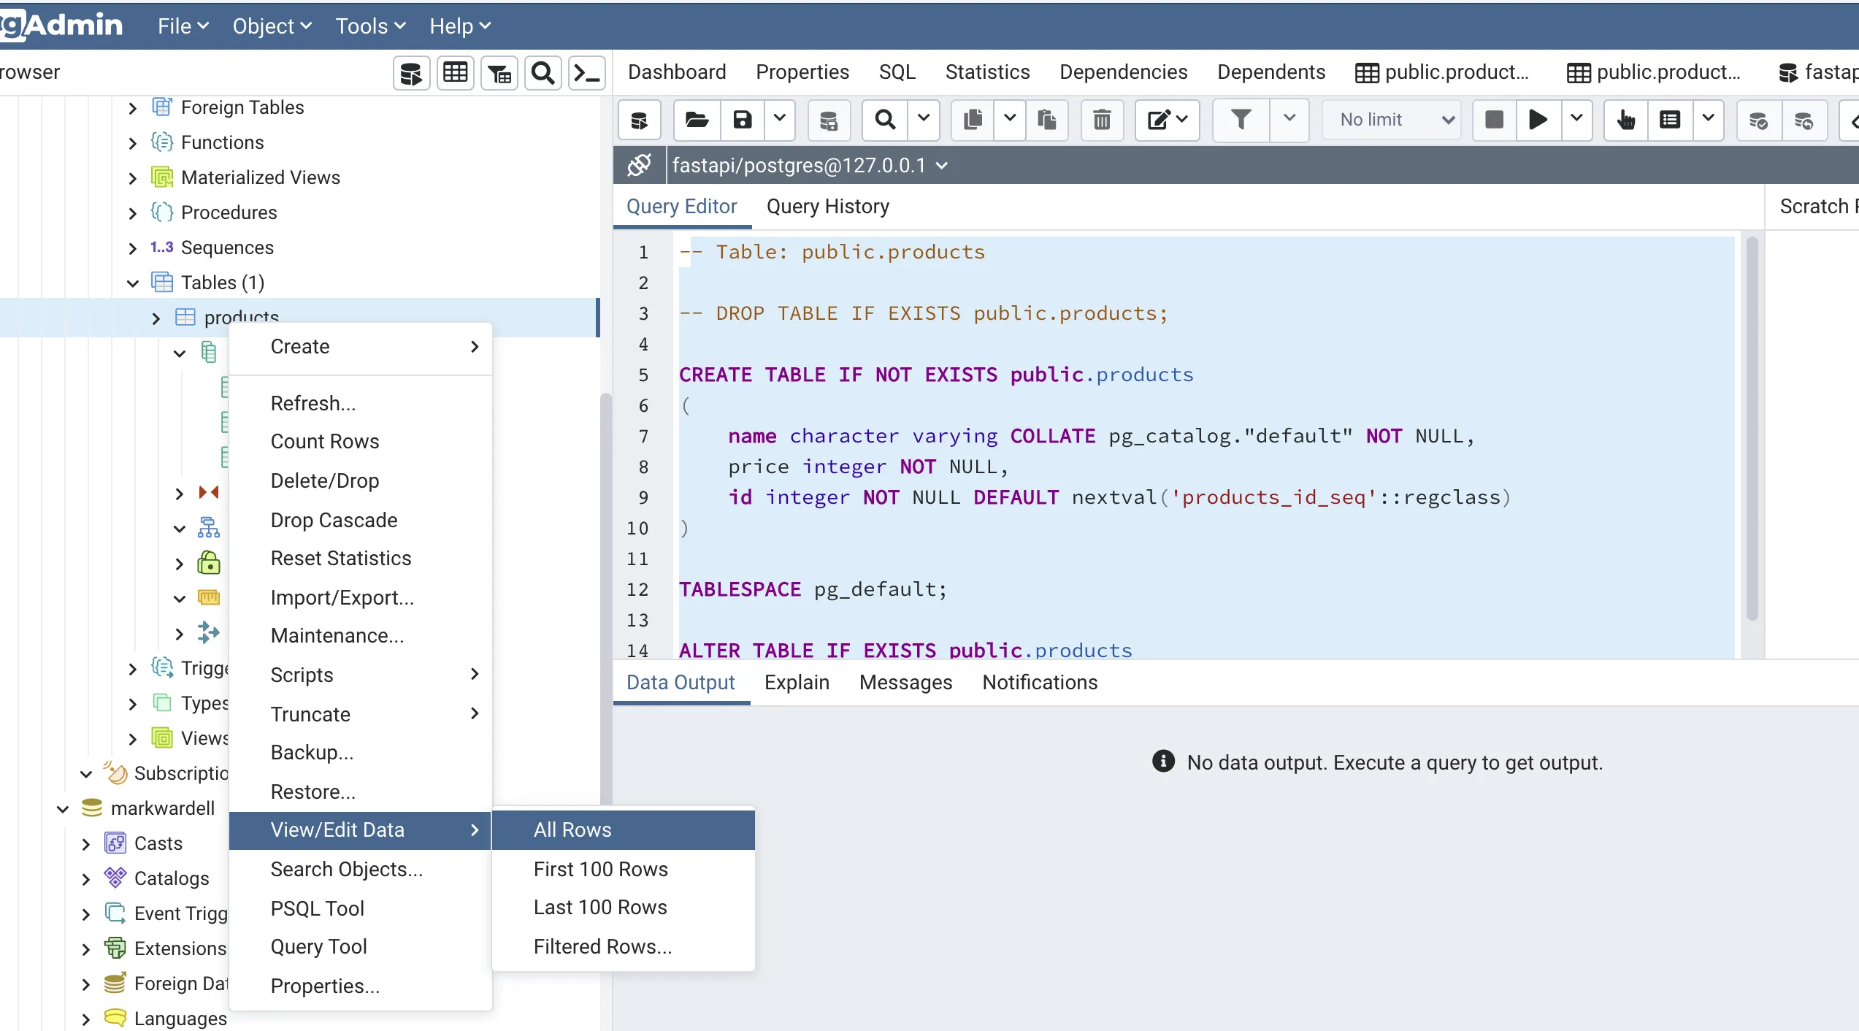
Task: Collapse the Tables (1) tree node
Action: tap(133, 283)
